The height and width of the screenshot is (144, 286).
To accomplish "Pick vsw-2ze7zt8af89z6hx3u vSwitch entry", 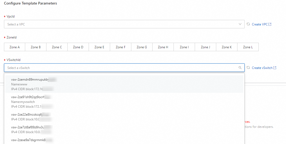I will click(124, 129).
